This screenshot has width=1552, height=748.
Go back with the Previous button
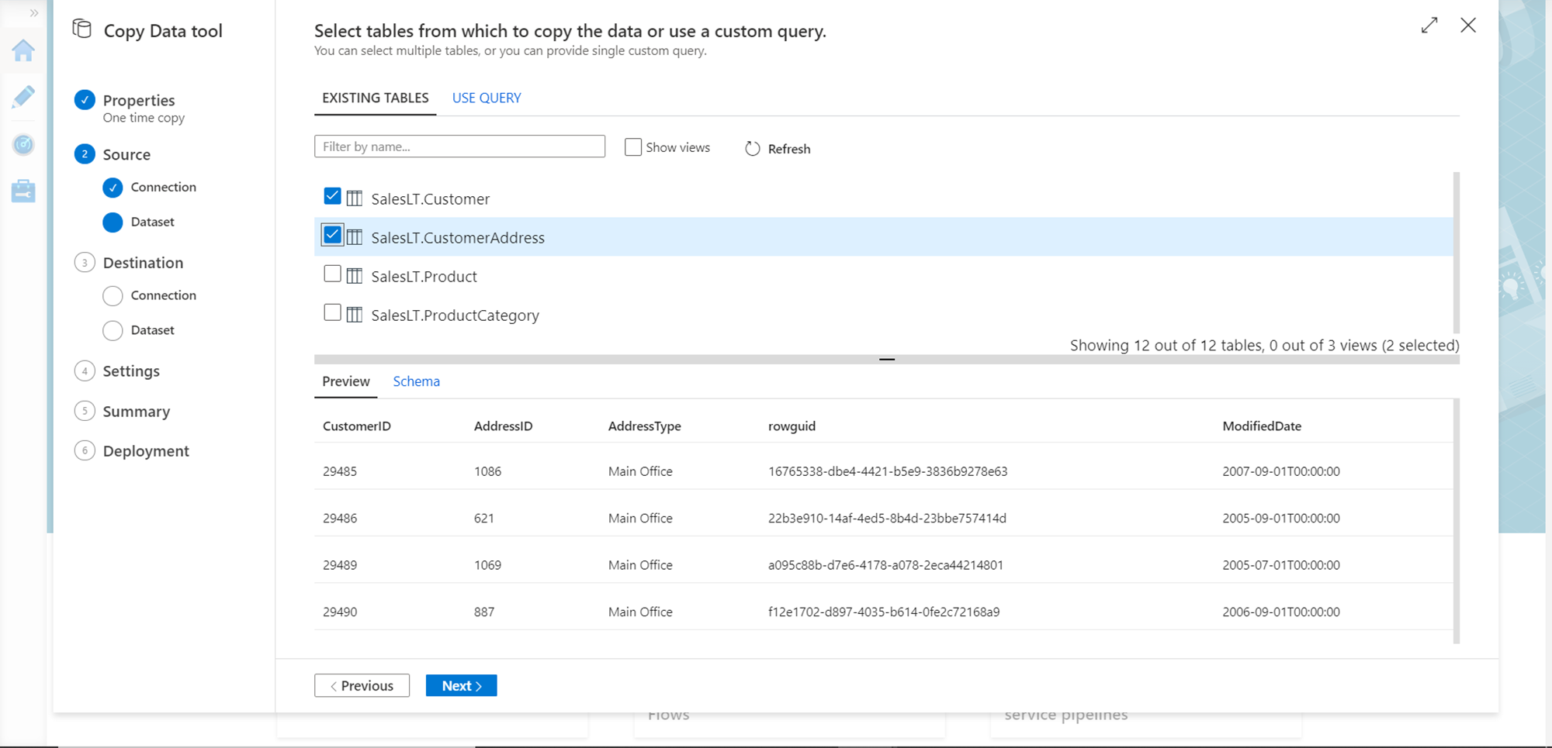362,686
